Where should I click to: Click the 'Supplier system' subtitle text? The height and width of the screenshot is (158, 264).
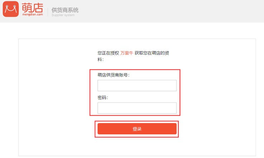point(63,15)
